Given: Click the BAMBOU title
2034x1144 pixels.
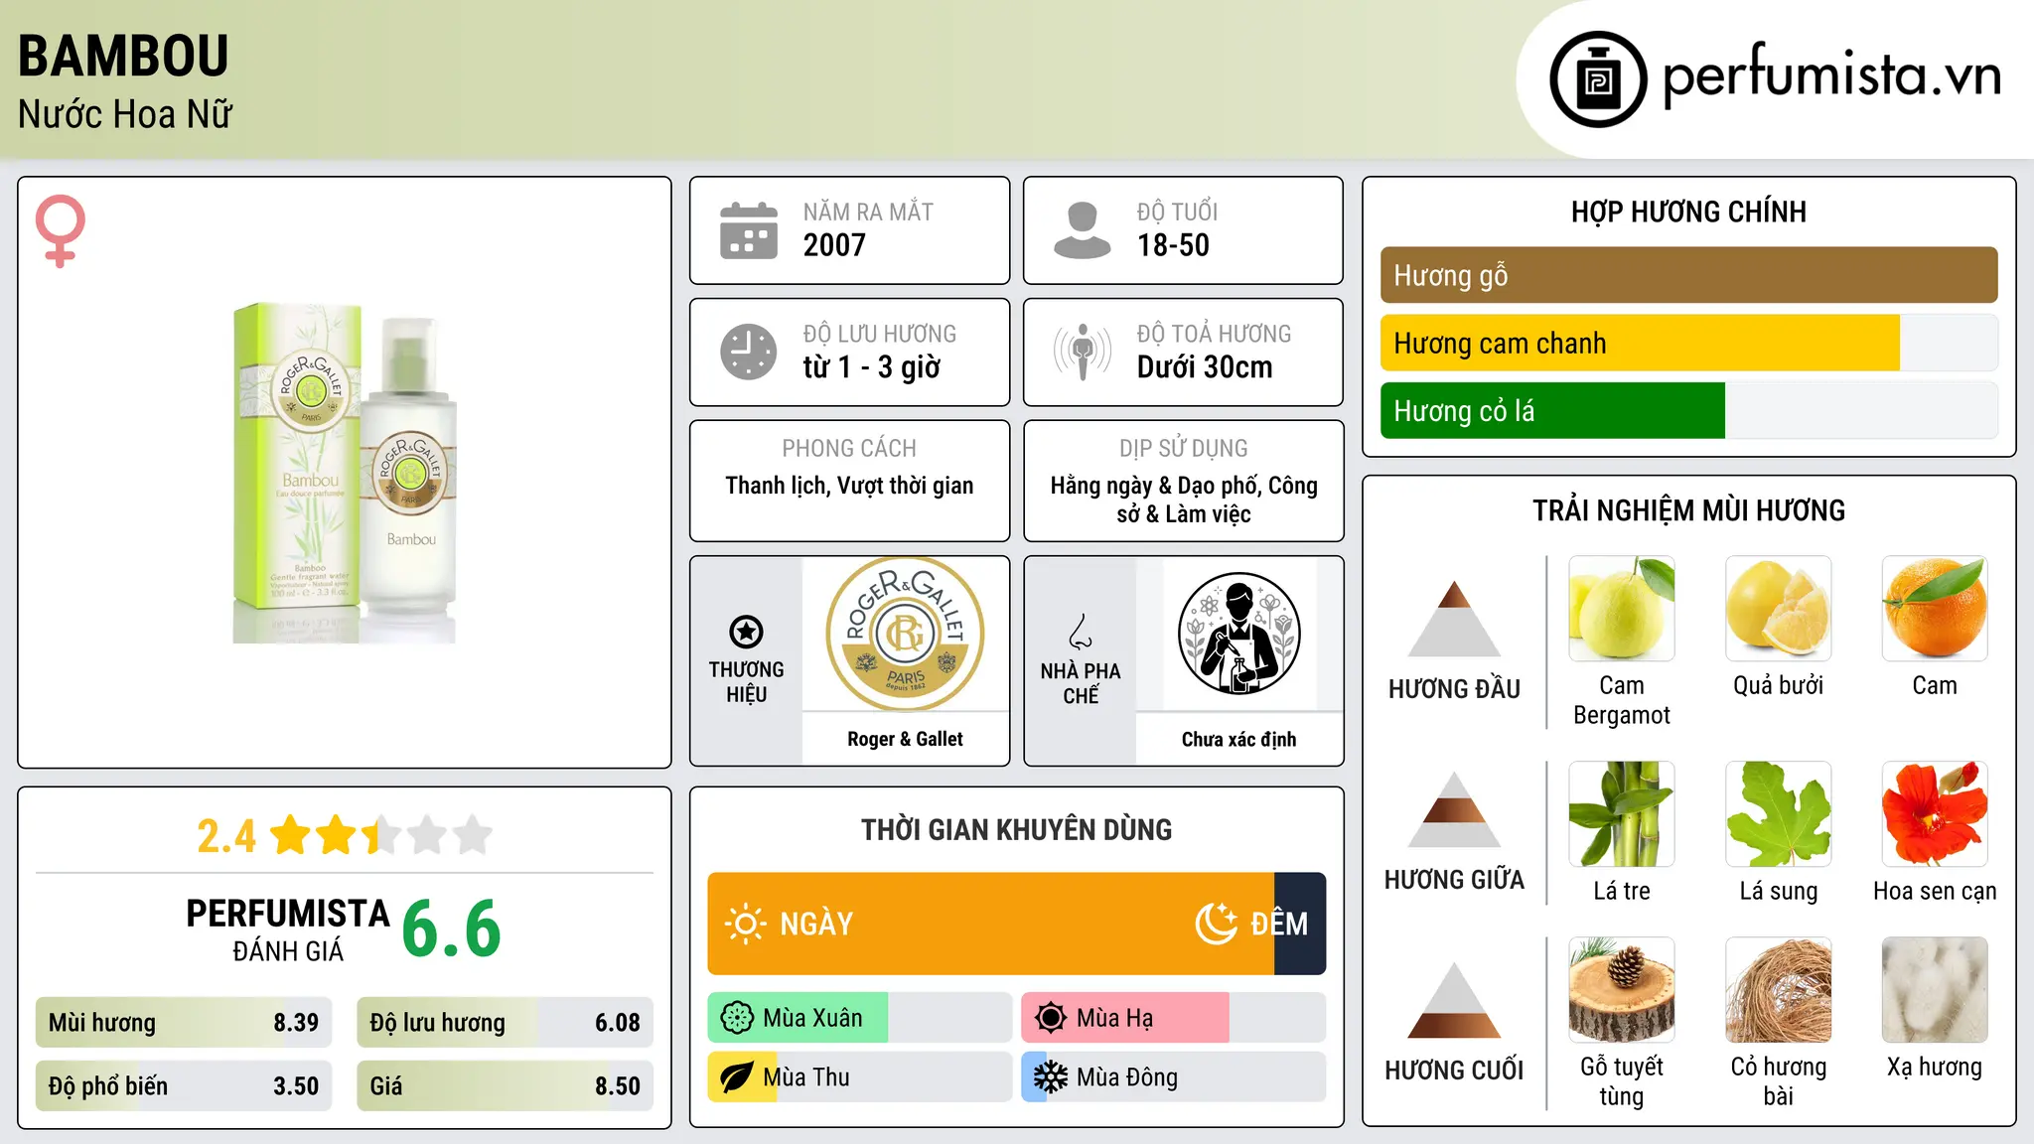Looking at the screenshot, I should click(x=123, y=56).
